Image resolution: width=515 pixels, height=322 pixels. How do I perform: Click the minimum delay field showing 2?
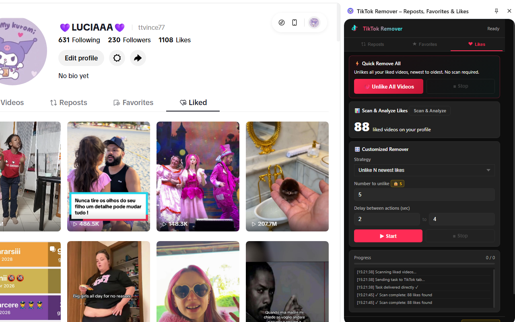click(387, 219)
